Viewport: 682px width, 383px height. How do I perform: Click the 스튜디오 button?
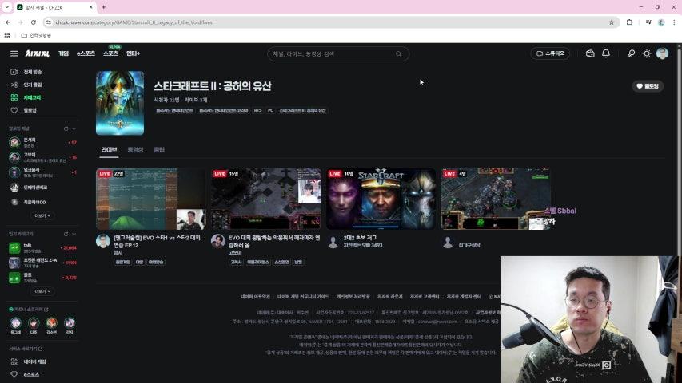click(x=550, y=53)
